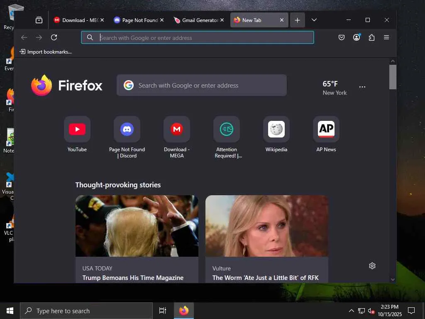Viewport: 425px width, 319px height.
Task: Close the Gmail Generator tab
Action: pyautogui.click(x=222, y=20)
